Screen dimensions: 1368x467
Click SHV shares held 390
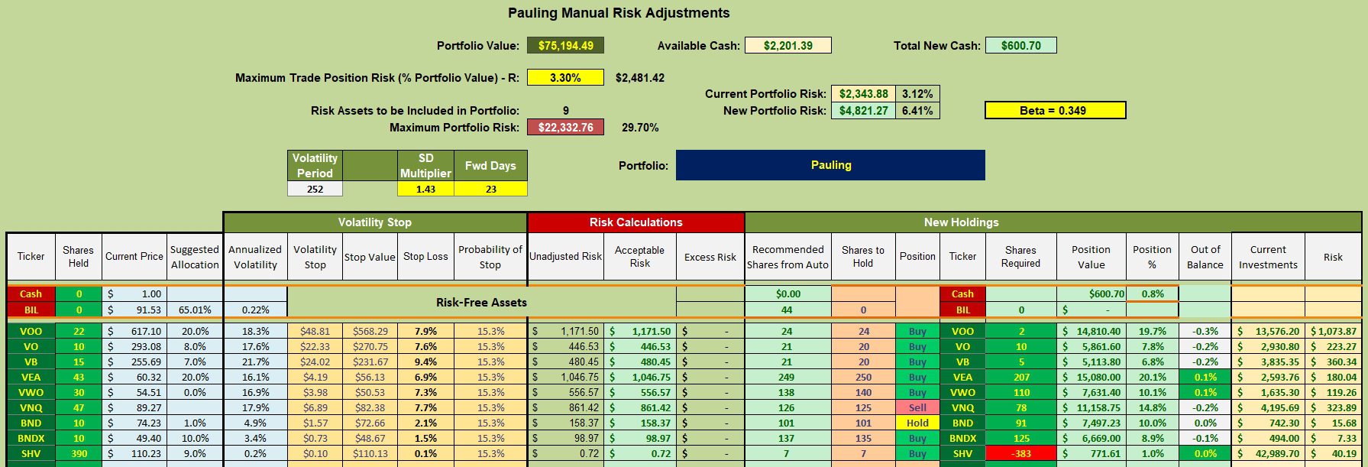click(x=78, y=454)
